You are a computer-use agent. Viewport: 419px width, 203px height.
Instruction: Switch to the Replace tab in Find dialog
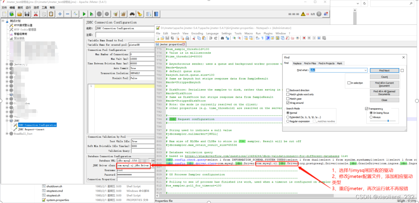pos(297,63)
